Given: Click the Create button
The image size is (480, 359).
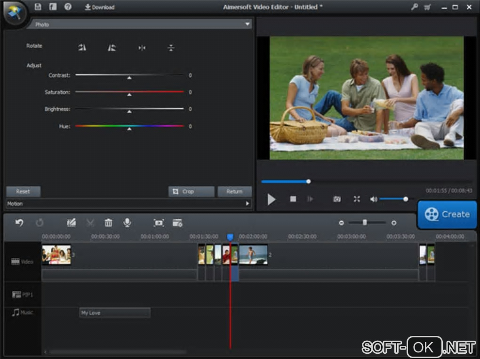Looking at the screenshot, I should tap(447, 214).
